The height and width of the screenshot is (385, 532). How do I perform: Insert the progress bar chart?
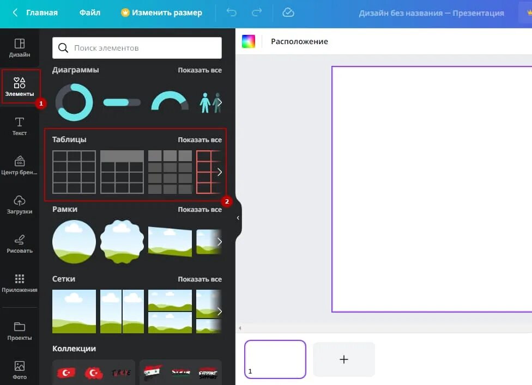click(122, 102)
